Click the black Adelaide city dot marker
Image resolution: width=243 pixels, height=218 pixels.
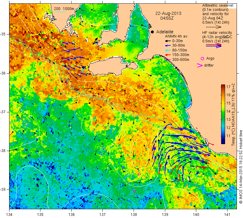152,32
